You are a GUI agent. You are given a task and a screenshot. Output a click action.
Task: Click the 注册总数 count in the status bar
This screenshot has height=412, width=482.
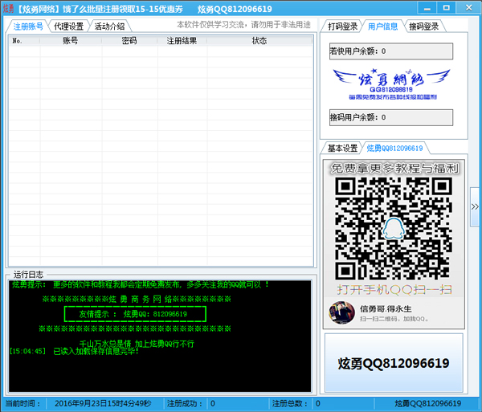click(318, 403)
